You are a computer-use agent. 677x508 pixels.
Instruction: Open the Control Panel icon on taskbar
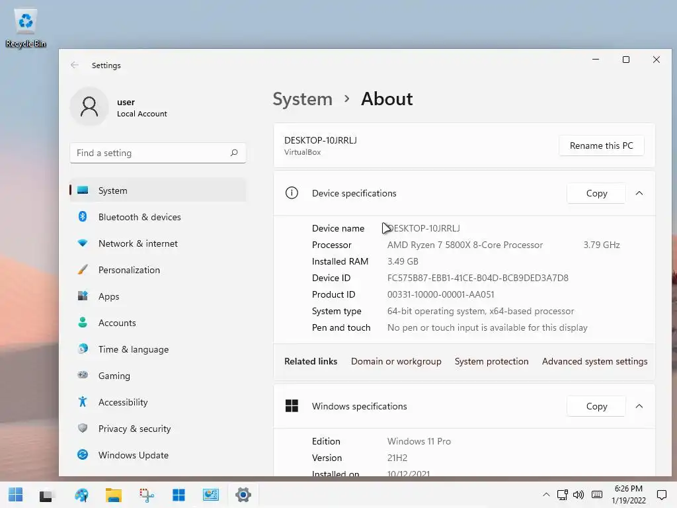click(x=211, y=495)
